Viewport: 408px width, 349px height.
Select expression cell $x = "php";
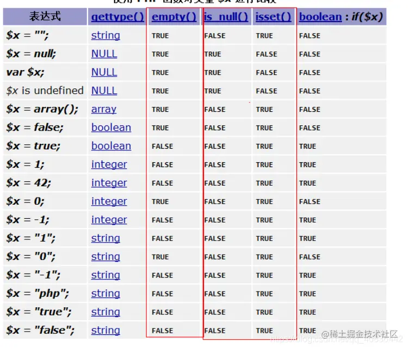45,294
